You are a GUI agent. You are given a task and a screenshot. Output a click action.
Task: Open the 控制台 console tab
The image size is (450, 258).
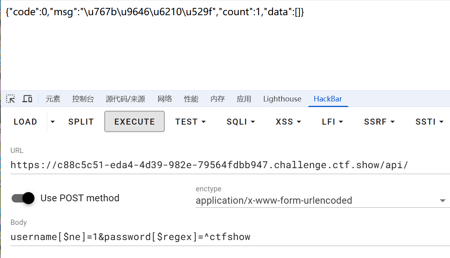tap(83, 99)
